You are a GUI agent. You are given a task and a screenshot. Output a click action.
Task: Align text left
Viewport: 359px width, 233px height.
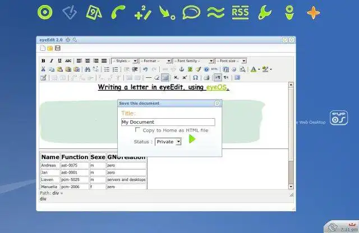79,61
